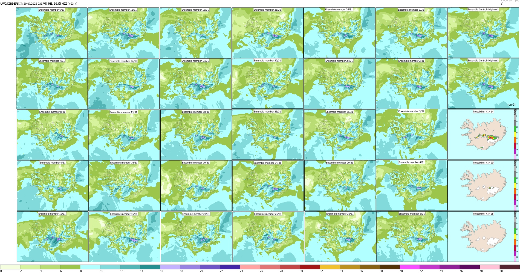Screen dimensions: 520x273
Task: Click the probability colorbar beside Probability X > 14
Action: point(515,135)
